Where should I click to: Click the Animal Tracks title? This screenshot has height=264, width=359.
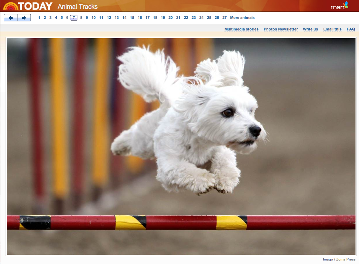point(78,7)
